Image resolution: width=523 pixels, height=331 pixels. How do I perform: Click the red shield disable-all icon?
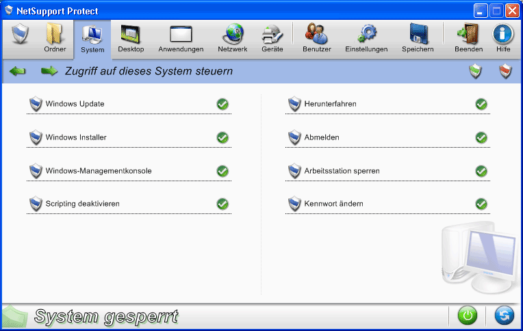click(505, 71)
